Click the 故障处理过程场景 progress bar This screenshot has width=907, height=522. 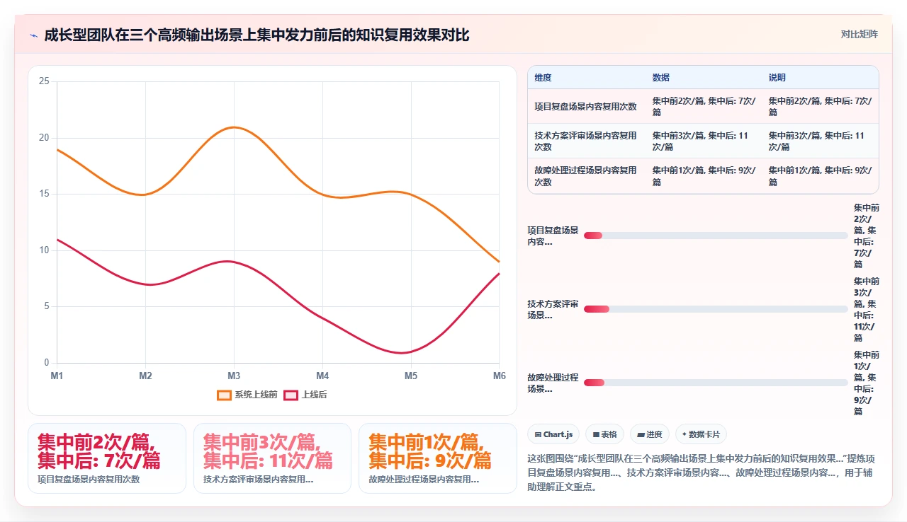coord(716,383)
